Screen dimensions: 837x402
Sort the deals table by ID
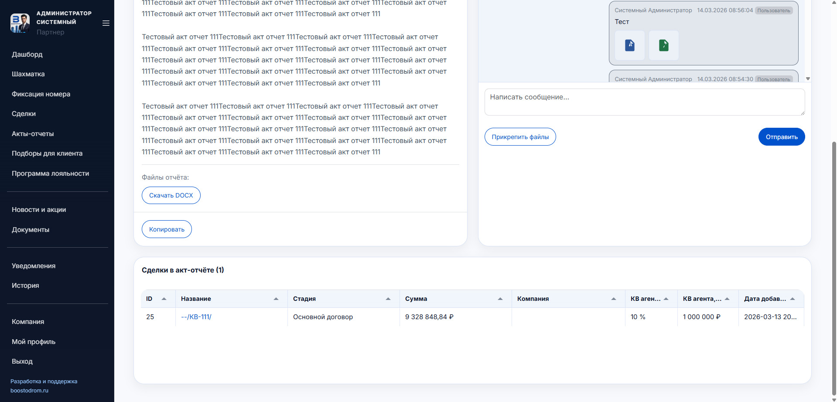pos(164,299)
